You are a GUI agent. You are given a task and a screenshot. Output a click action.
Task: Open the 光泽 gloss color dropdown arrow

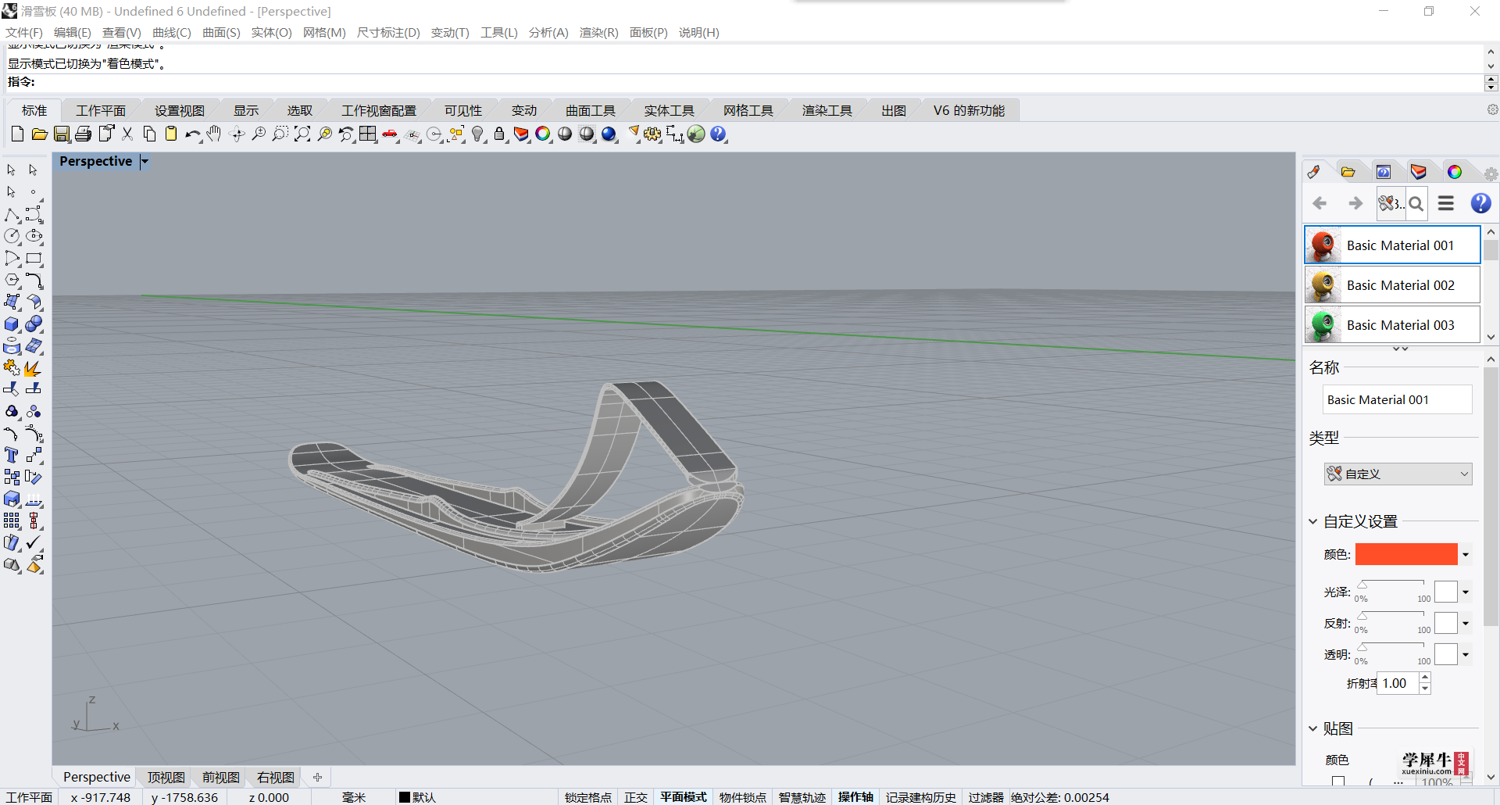[x=1466, y=592]
